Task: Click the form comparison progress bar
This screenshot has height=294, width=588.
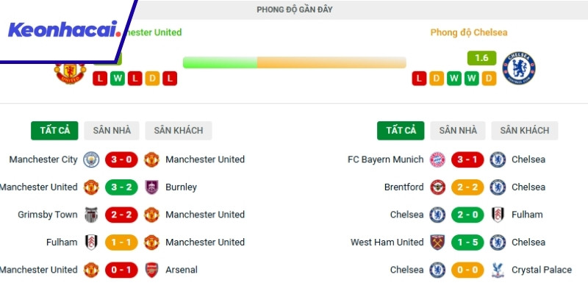Action: [x=294, y=62]
